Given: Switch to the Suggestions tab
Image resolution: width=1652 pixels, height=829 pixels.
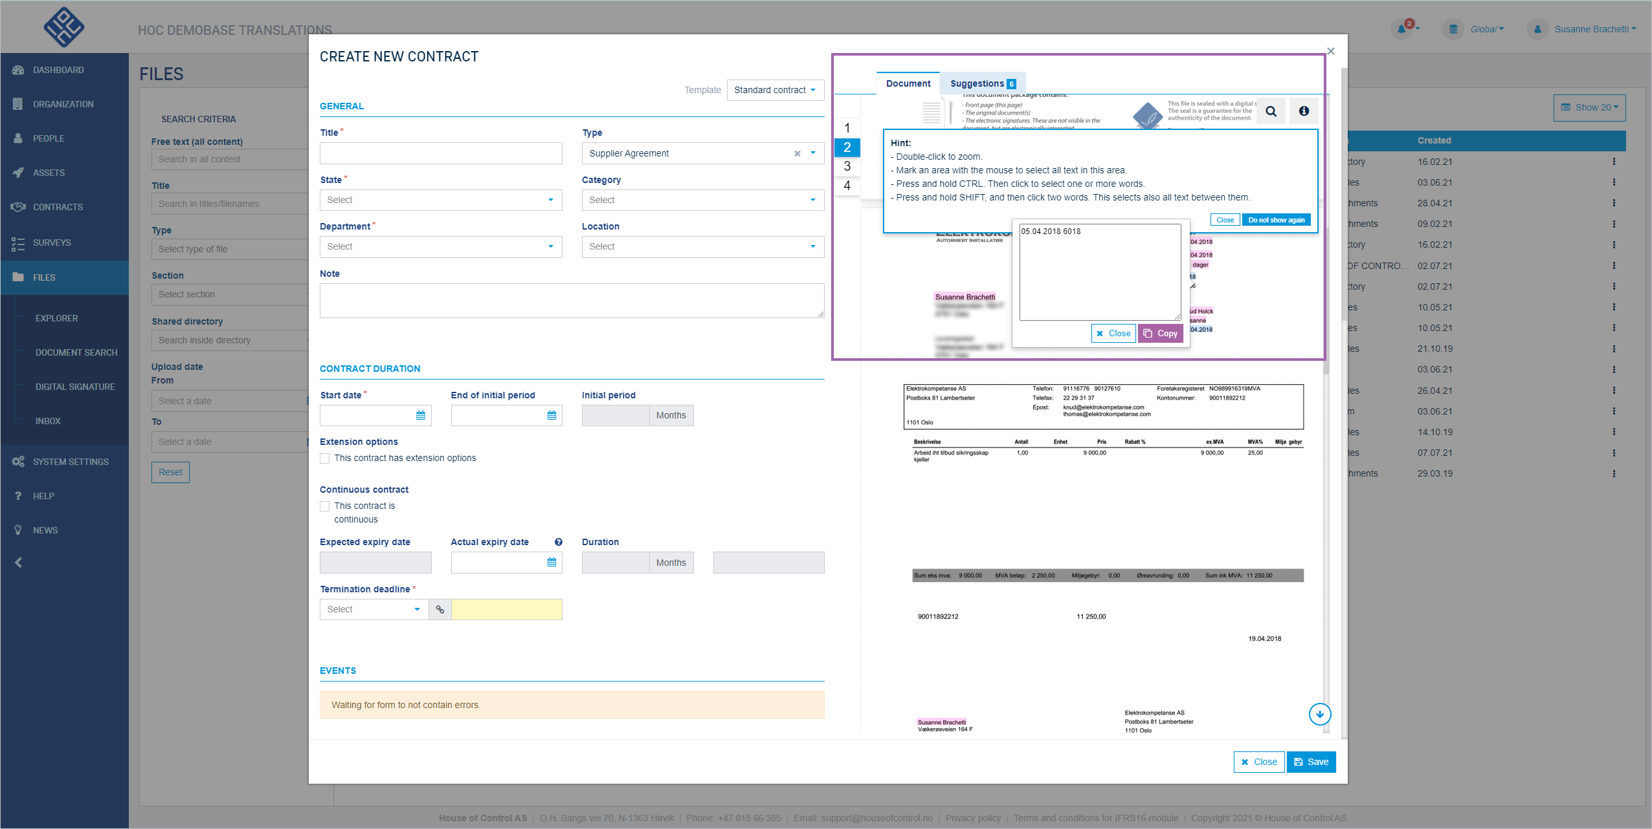Looking at the screenshot, I should coord(976,83).
